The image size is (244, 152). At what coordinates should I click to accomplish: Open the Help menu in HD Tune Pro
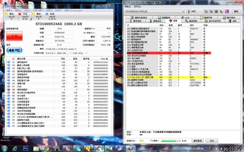137,6
